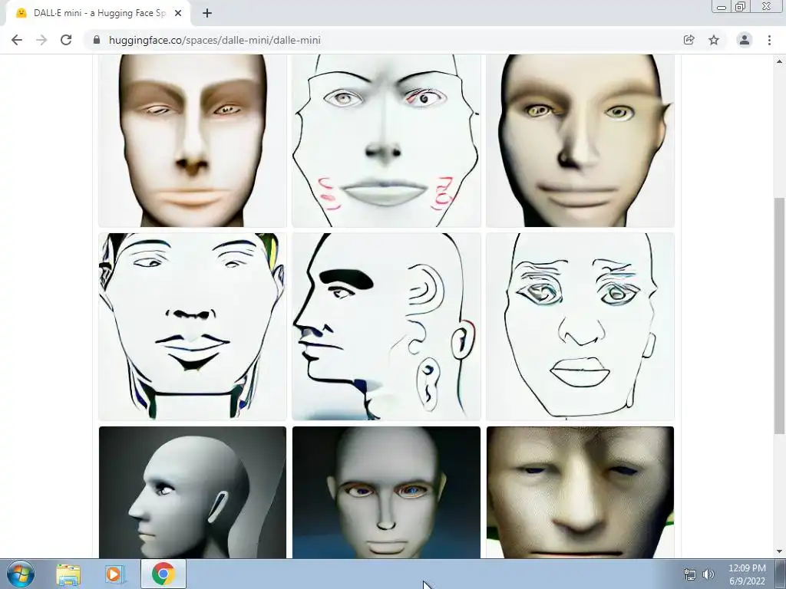This screenshot has height=589, width=786.
Task: Restore down the Chrome window
Action: point(741,7)
